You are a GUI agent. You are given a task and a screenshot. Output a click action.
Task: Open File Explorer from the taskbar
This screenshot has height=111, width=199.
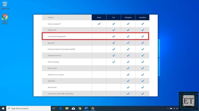67,108
